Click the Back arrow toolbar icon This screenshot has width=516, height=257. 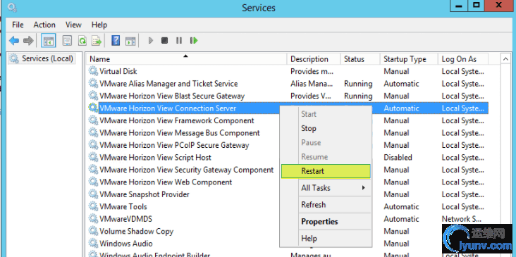tap(14, 41)
